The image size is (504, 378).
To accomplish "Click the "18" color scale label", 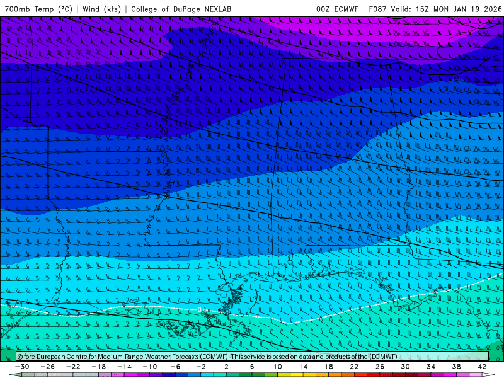I will click(329, 367).
